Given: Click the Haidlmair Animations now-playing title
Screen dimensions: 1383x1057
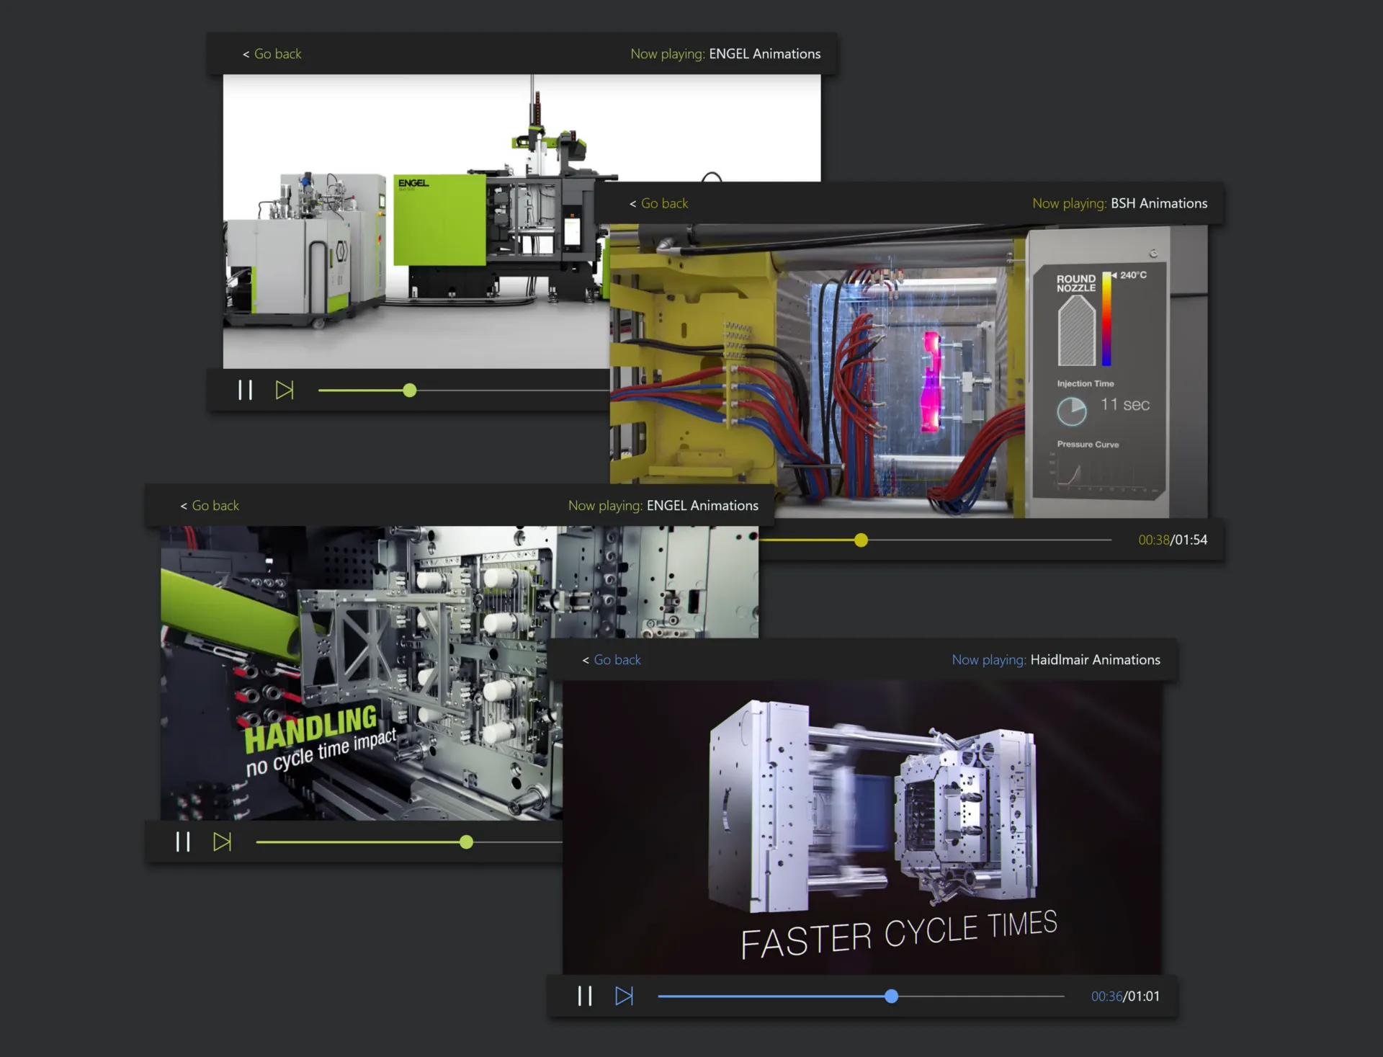Looking at the screenshot, I should tap(1095, 660).
